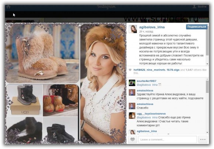The image size is (214, 149).
Task: Click small heart icon beside likes list
Action: tap(130, 70)
